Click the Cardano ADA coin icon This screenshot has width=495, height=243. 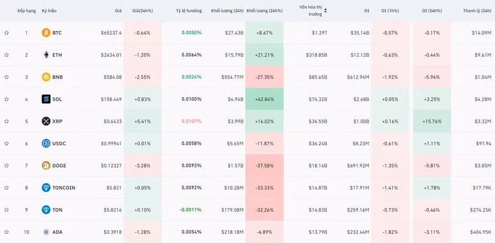[x=46, y=232]
